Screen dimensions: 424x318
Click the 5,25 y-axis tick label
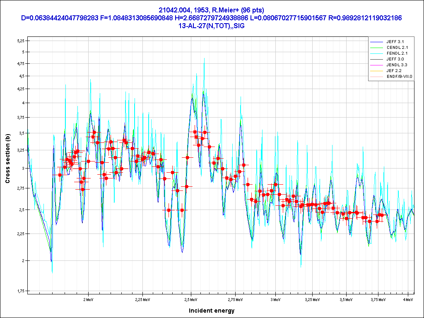click(19, 41)
